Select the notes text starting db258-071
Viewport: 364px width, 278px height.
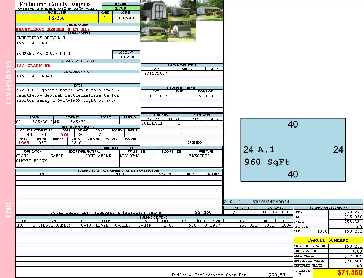pos(68,95)
